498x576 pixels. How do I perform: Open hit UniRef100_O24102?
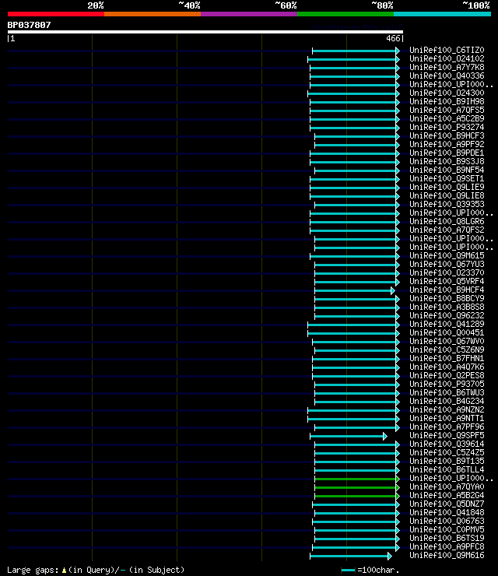coord(447,58)
